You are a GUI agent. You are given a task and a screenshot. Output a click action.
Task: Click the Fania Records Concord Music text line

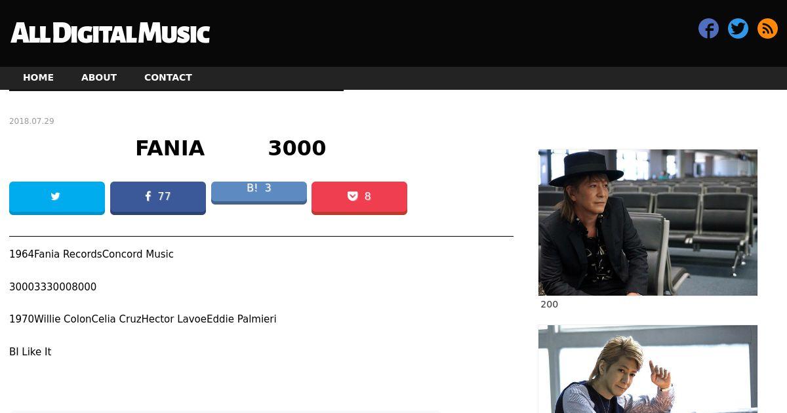click(x=91, y=254)
